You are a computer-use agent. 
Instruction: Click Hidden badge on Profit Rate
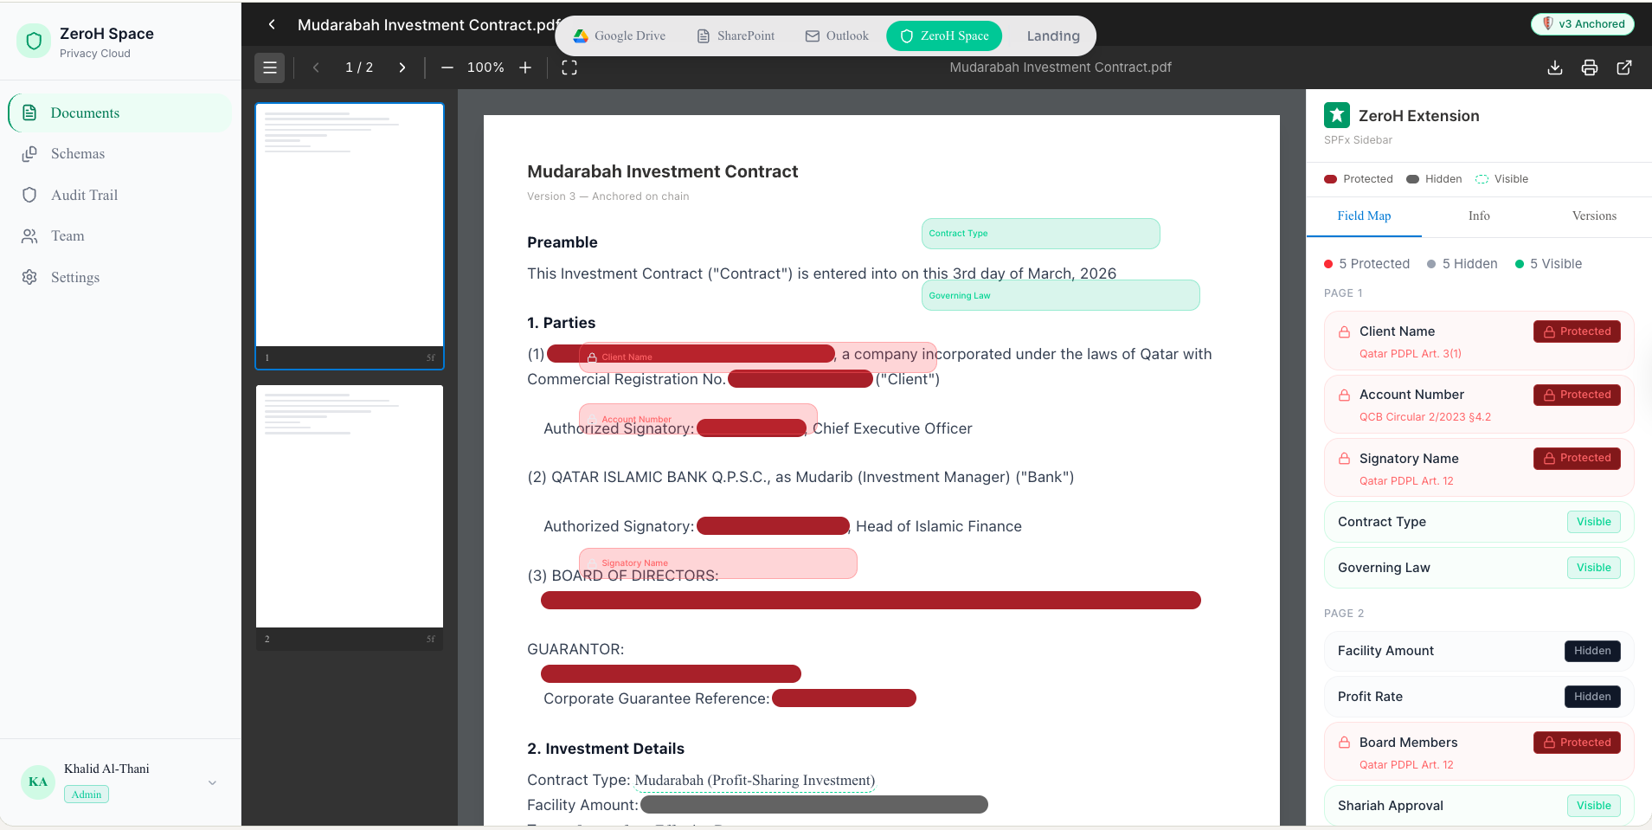[x=1592, y=697]
